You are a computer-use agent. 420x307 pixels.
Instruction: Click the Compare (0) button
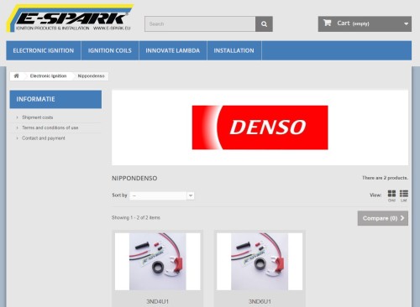383,218
